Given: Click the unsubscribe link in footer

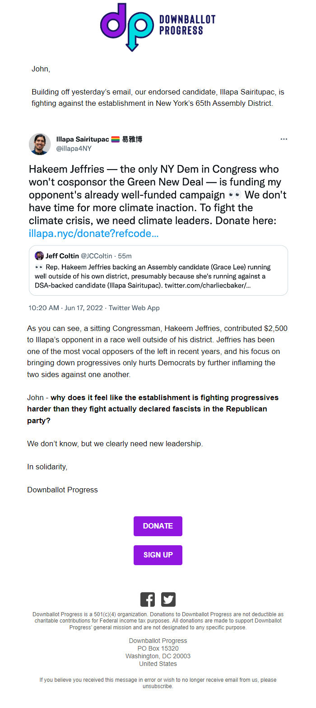Looking at the screenshot, I should (158, 686).
